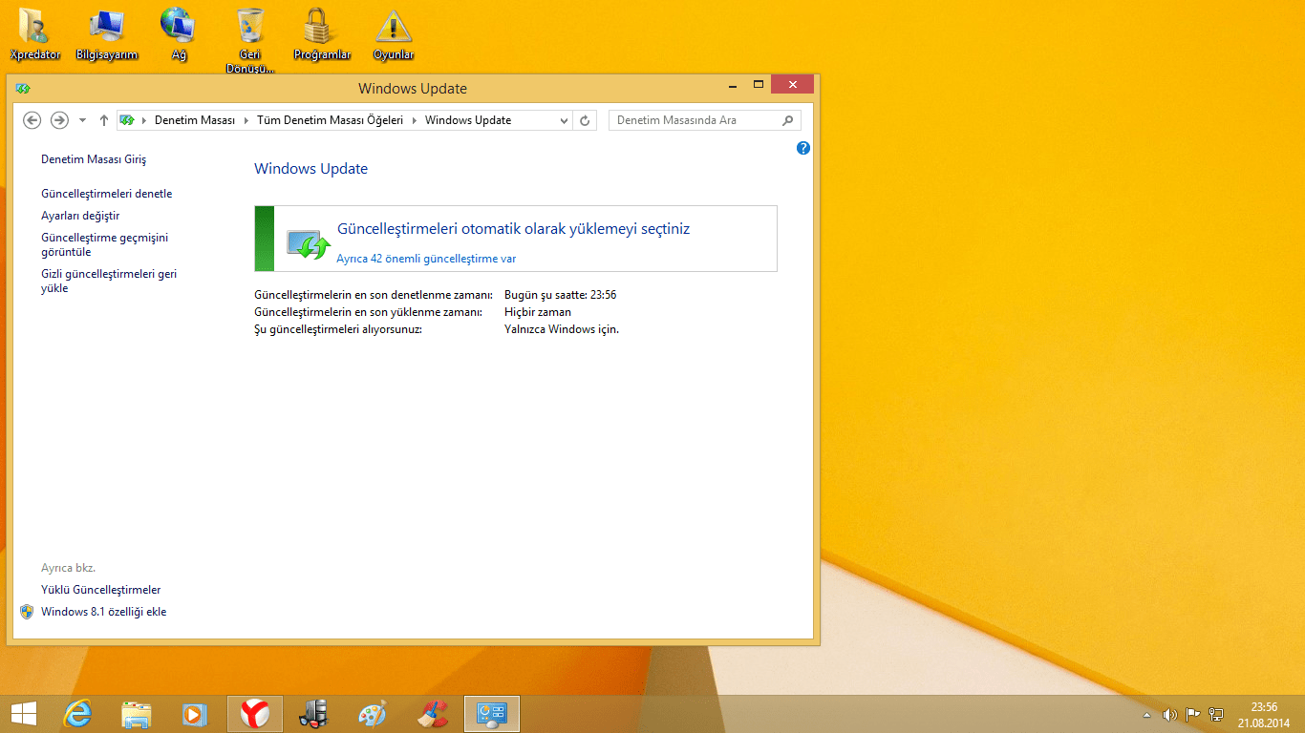Expand the arrow before Denetim Masası breadcrumb

tap(144, 120)
